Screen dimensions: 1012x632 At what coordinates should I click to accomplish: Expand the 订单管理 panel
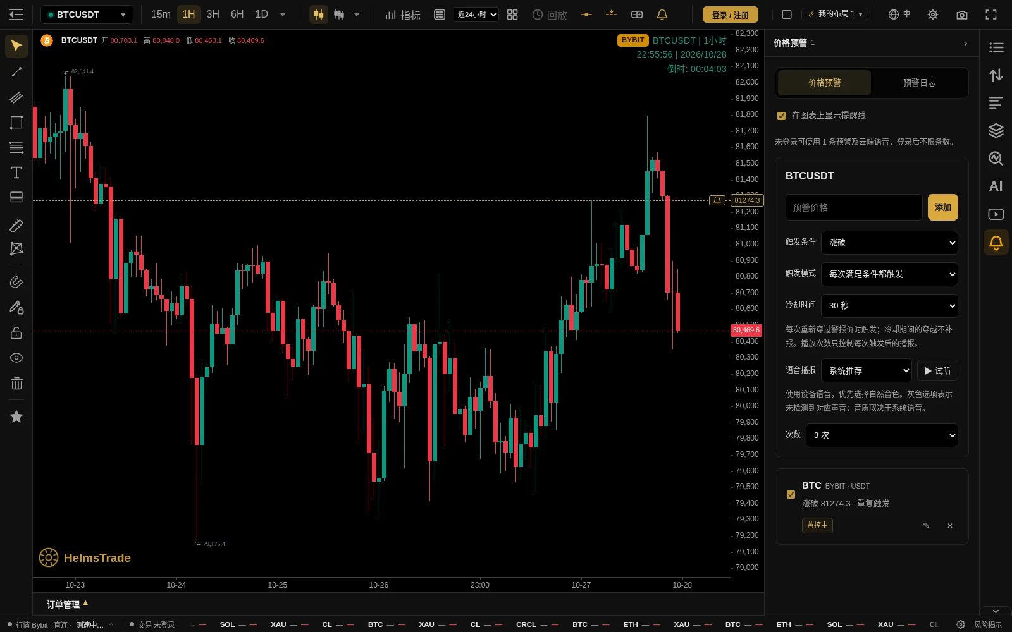point(68,604)
